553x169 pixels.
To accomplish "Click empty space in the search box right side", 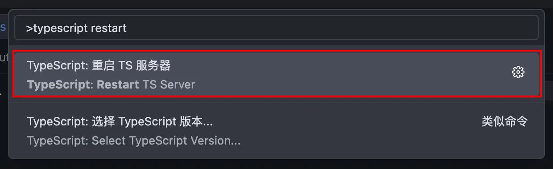I will click(334, 28).
